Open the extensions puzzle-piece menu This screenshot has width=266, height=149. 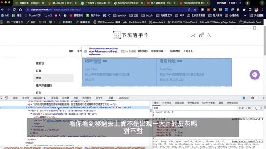tap(244, 10)
